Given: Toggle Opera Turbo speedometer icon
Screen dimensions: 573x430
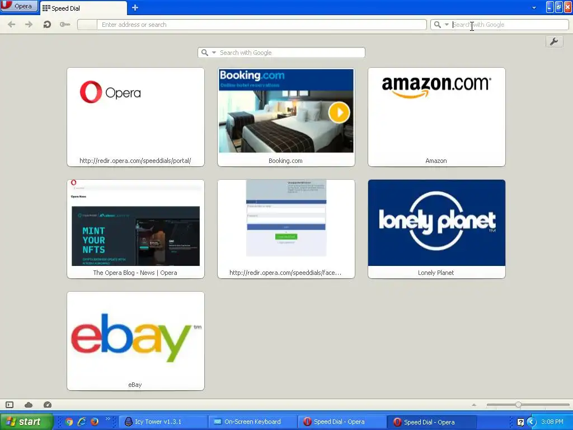Looking at the screenshot, I should click(48, 405).
